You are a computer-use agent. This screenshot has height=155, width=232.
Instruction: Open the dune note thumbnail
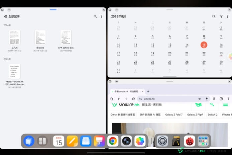[40, 37]
